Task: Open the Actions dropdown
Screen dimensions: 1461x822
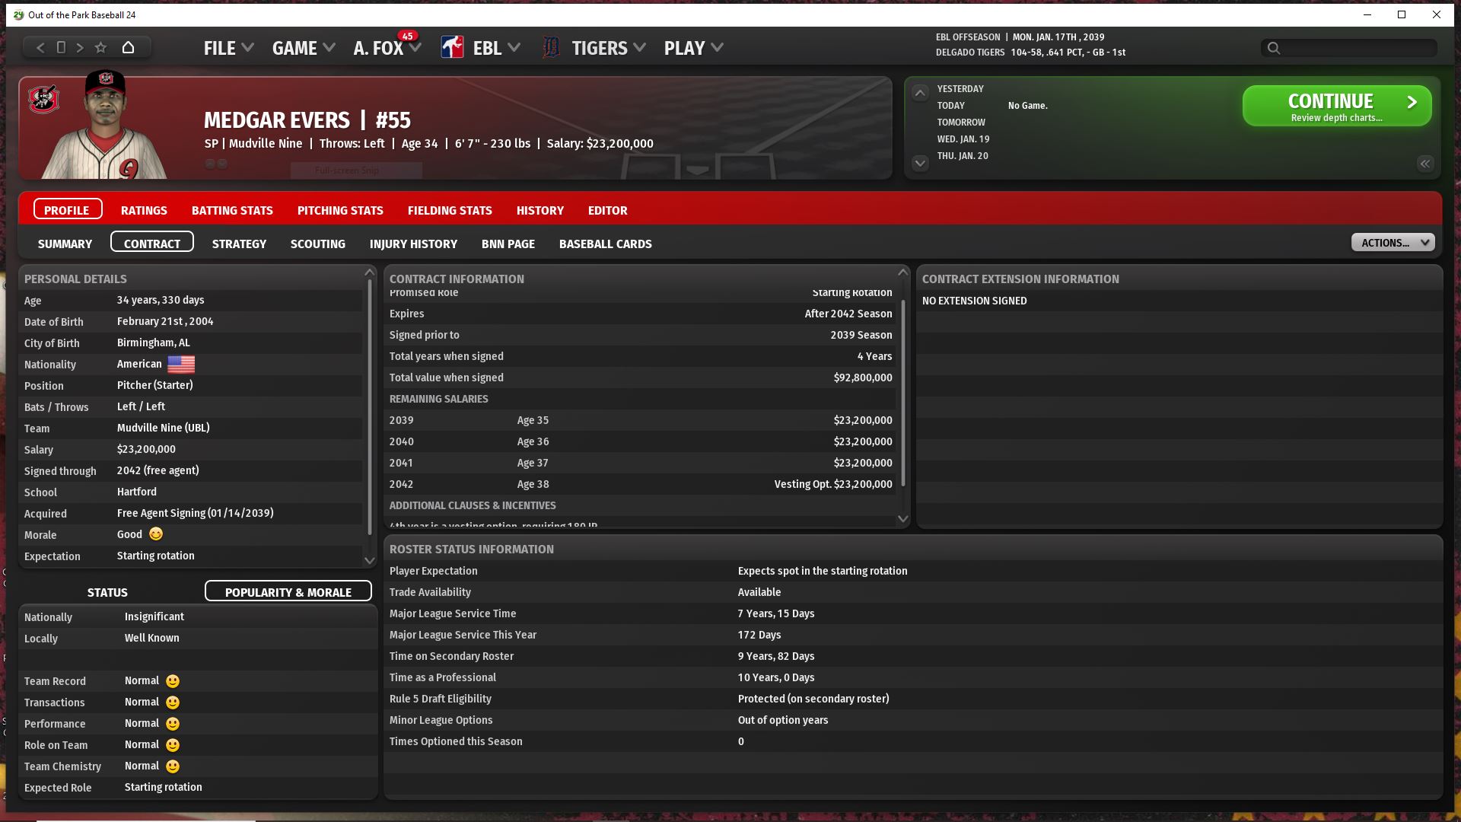Action: 1393,243
